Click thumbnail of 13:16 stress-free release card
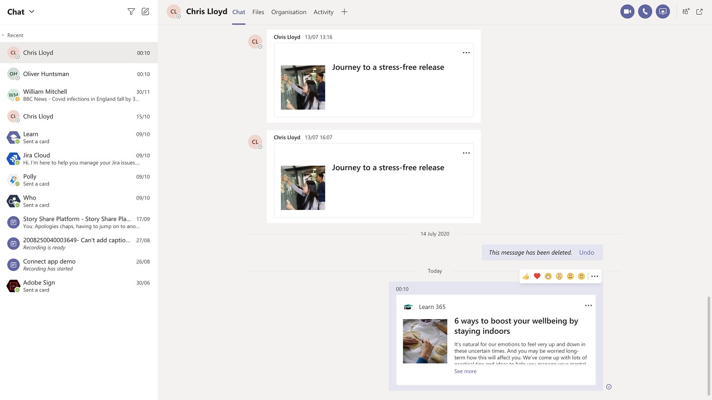Screen dimensions: 712x400 (303, 87)
